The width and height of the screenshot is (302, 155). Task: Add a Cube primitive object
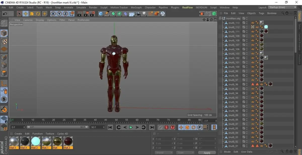coord(101,14)
